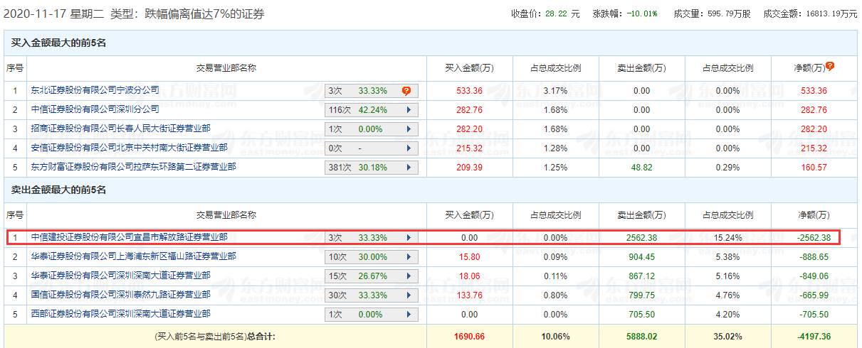This screenshot has height=348, width=862.
Task: Open 华泰证券深圳深南大道营业部 link
Action: [121, 275]
